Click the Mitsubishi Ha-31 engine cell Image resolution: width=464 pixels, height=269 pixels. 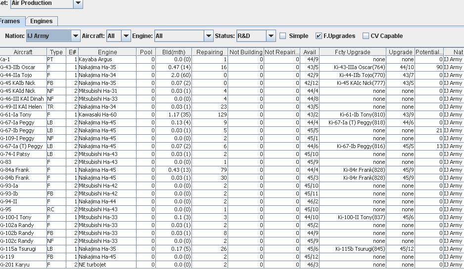coord(107,91)
